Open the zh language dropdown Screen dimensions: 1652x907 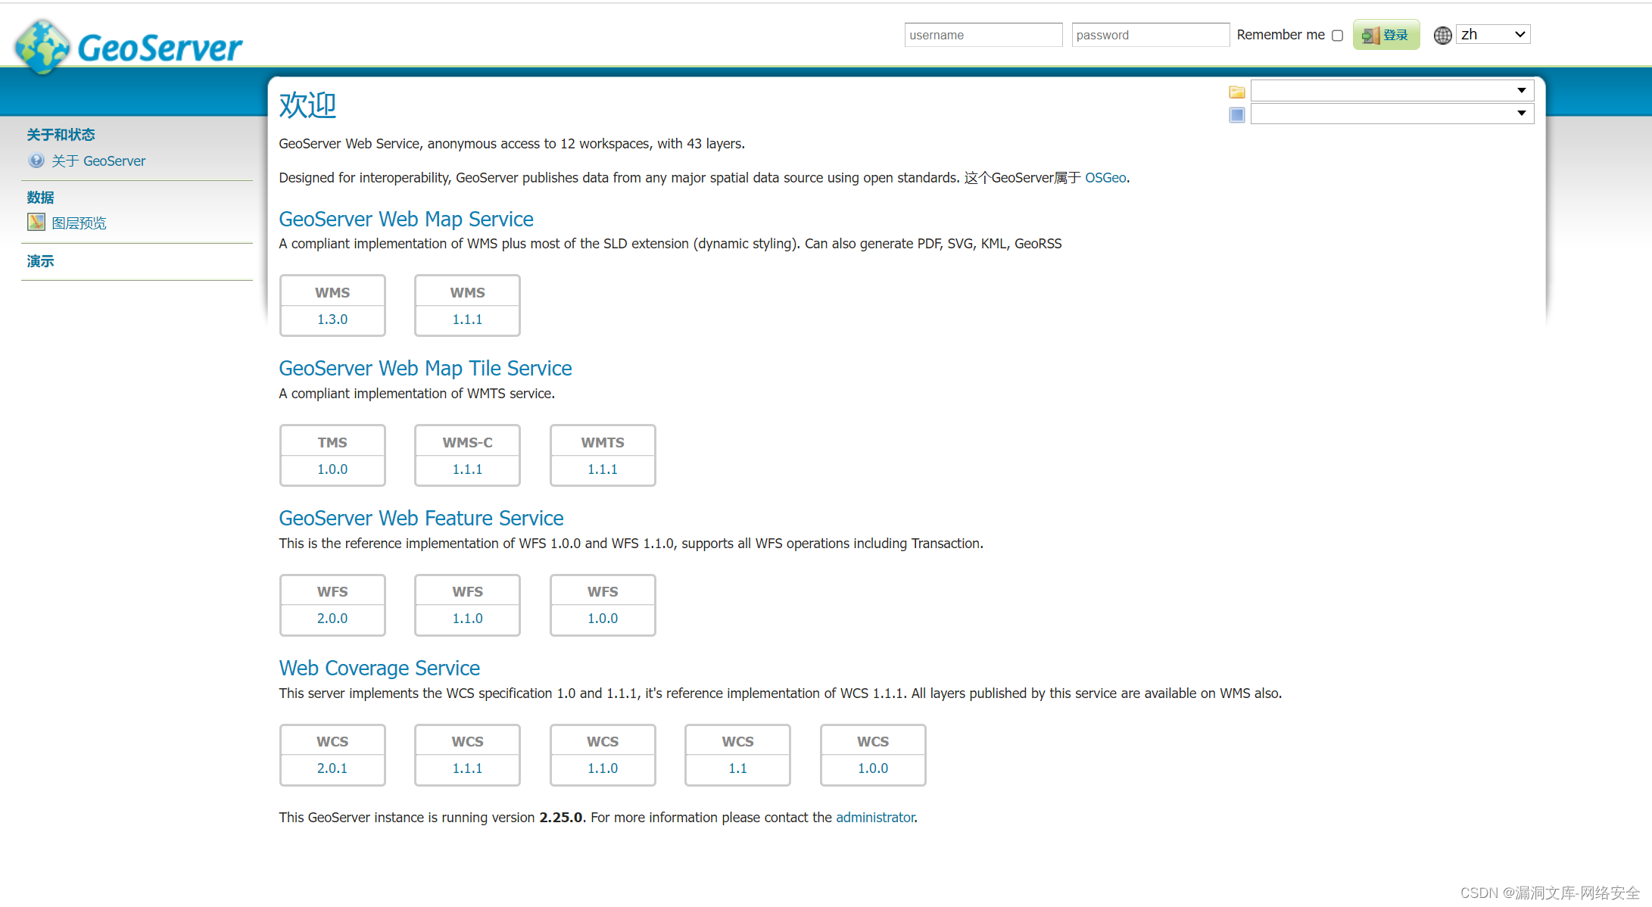tap(1493, 34)
